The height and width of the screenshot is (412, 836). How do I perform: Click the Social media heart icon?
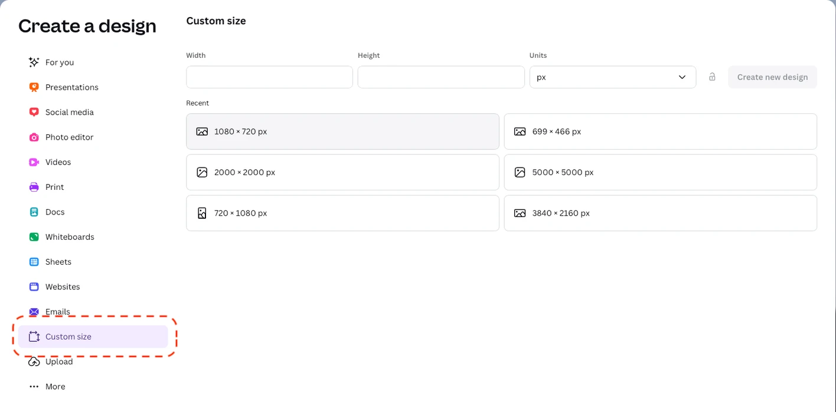pos(34,112)
